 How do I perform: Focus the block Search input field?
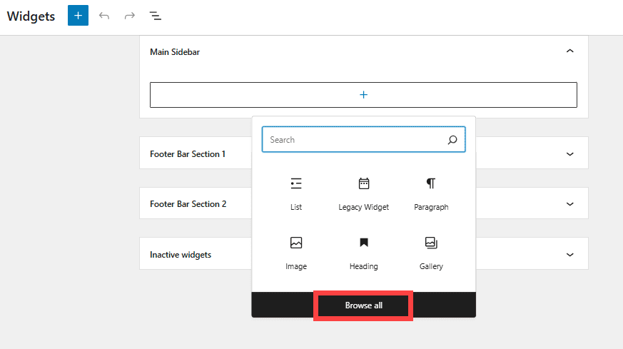tap(353, 140)
